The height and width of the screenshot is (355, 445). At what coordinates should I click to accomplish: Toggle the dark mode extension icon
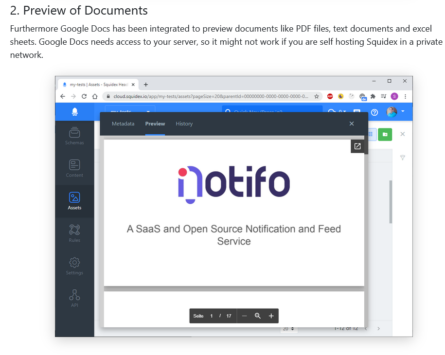(x=341, y=96)
